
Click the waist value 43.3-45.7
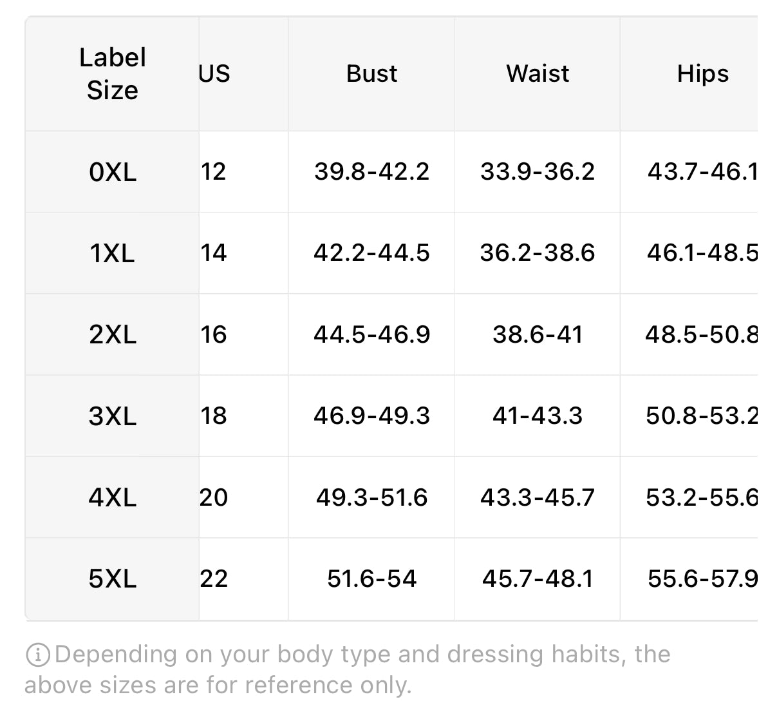(538, 497)
